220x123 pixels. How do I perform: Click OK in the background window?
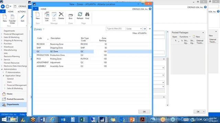tap(198, 112)
